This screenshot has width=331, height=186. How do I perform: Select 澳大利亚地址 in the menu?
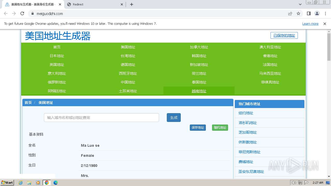tap(270, 47)
